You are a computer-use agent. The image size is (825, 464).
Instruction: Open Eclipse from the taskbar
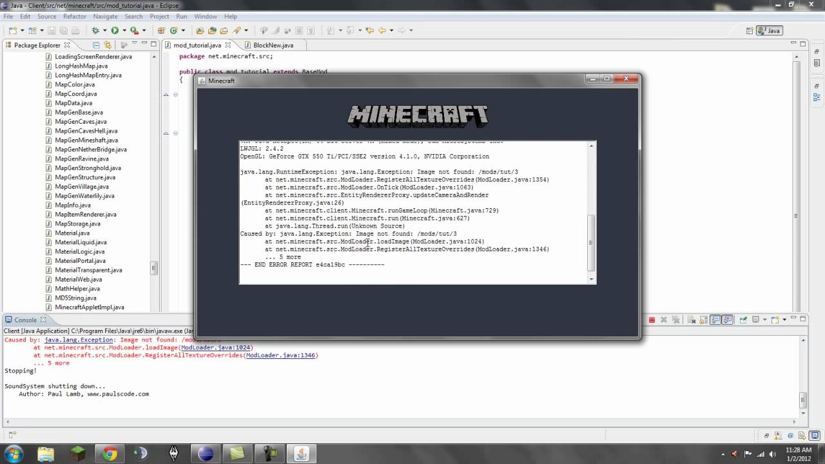[206, 454]
